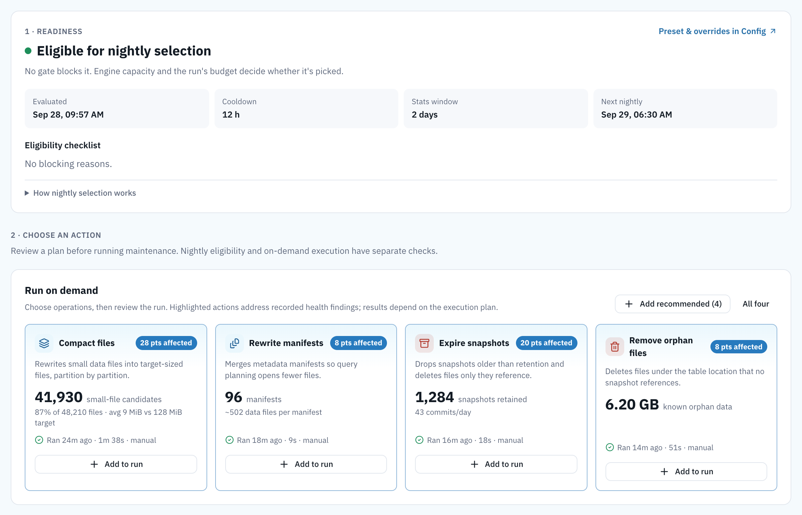Viewport: 802px width, 515px height.
Task: Click the Rewrite manifests copy icon
Action: (234, 343)
